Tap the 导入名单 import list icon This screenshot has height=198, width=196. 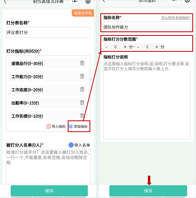coord(71,145)
